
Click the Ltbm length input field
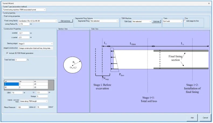point(17,93)
